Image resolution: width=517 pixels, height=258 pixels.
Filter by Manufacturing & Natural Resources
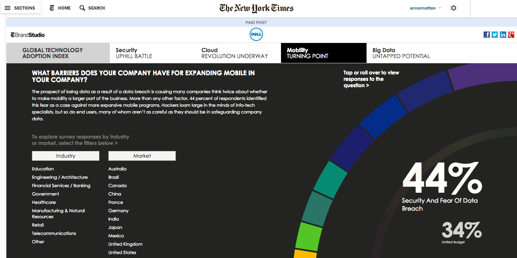[59, 213]
